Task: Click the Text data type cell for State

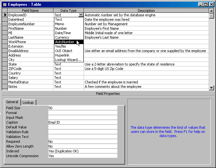Action: click(x=69, y=64)
